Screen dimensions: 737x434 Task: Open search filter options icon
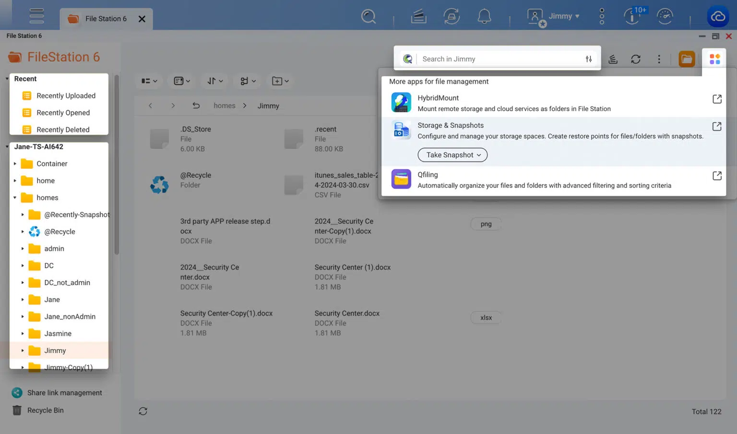pos(589,59)
